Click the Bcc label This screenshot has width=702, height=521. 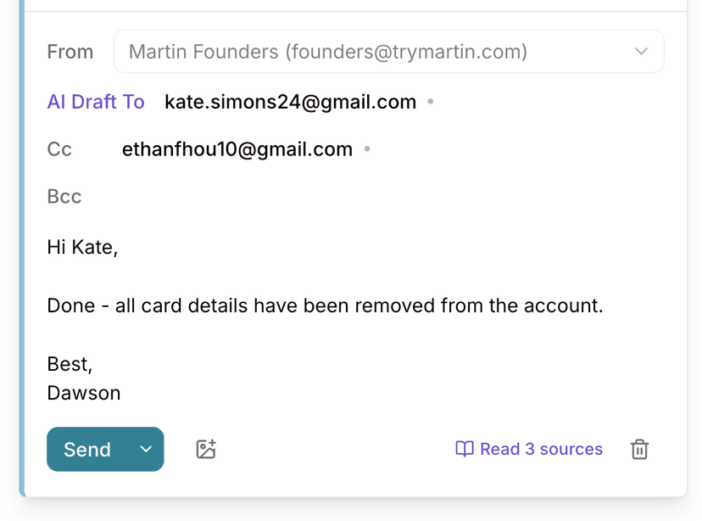[64, 197]
